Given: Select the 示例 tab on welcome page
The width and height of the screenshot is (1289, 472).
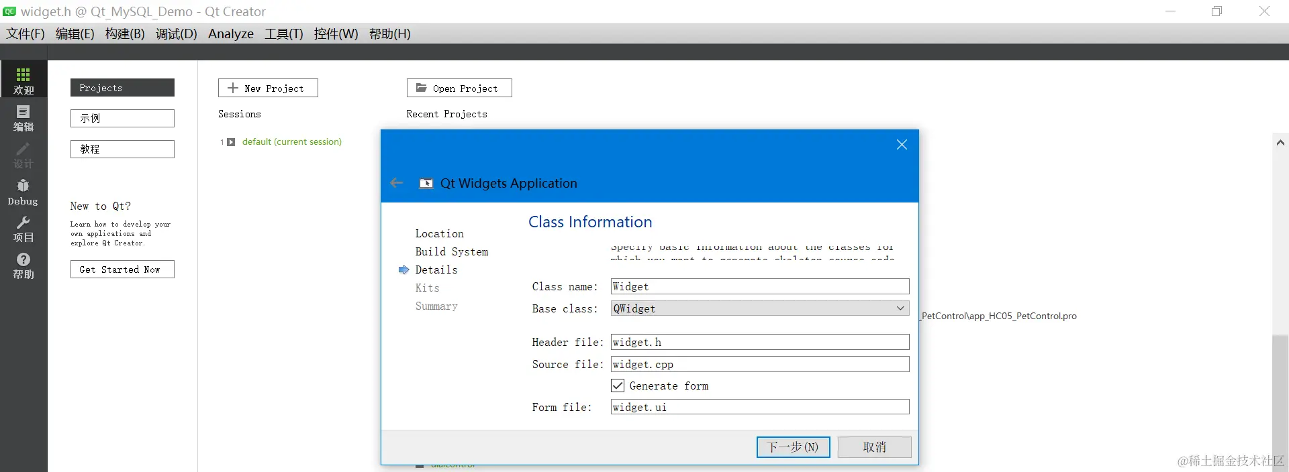Looking at the screenshot, I should coord(122,119).
